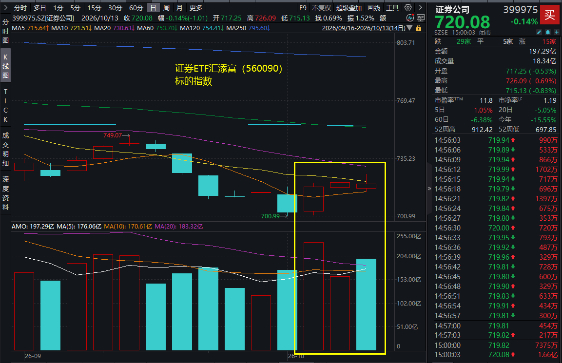
Task: Click the pencil edit icon under the price
Action: coord(539,32)
